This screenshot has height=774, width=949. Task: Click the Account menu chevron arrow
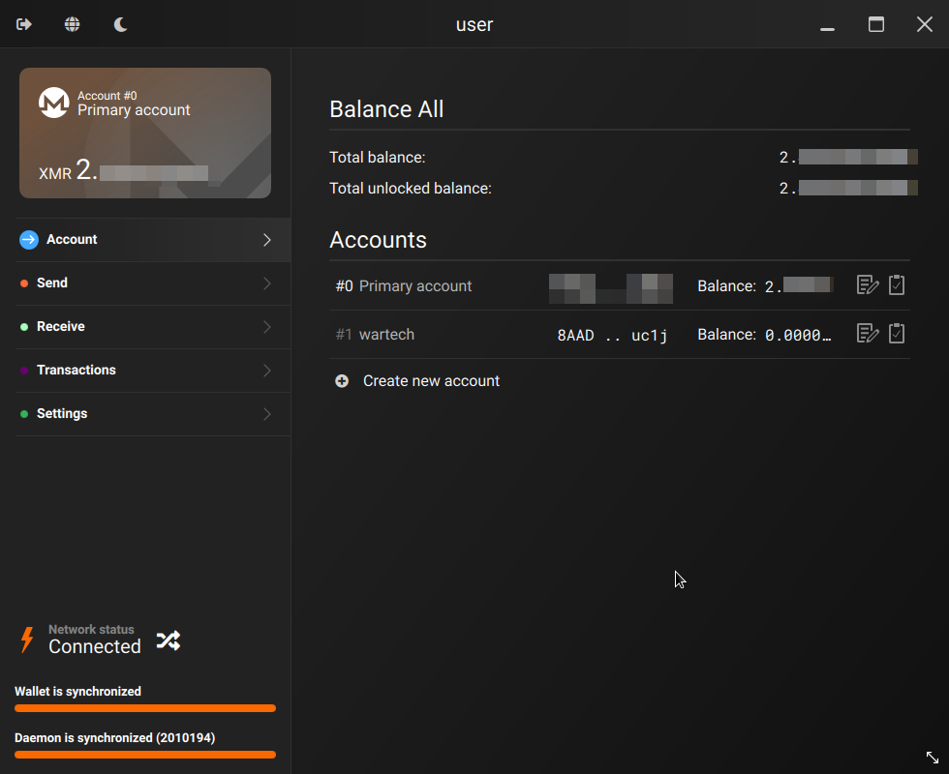click(x=267, y=240)
